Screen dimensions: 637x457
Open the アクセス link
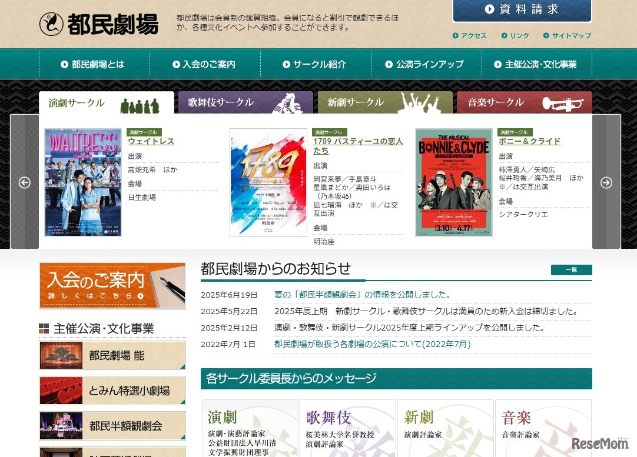tap(469, 36)
